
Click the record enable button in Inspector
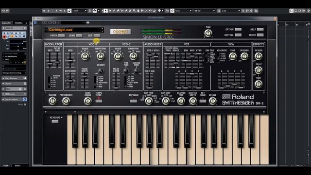[x=4, y=37]
